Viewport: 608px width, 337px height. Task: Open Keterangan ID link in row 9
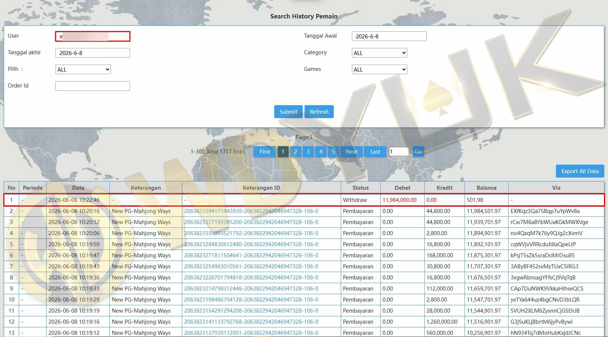[251, 289]
